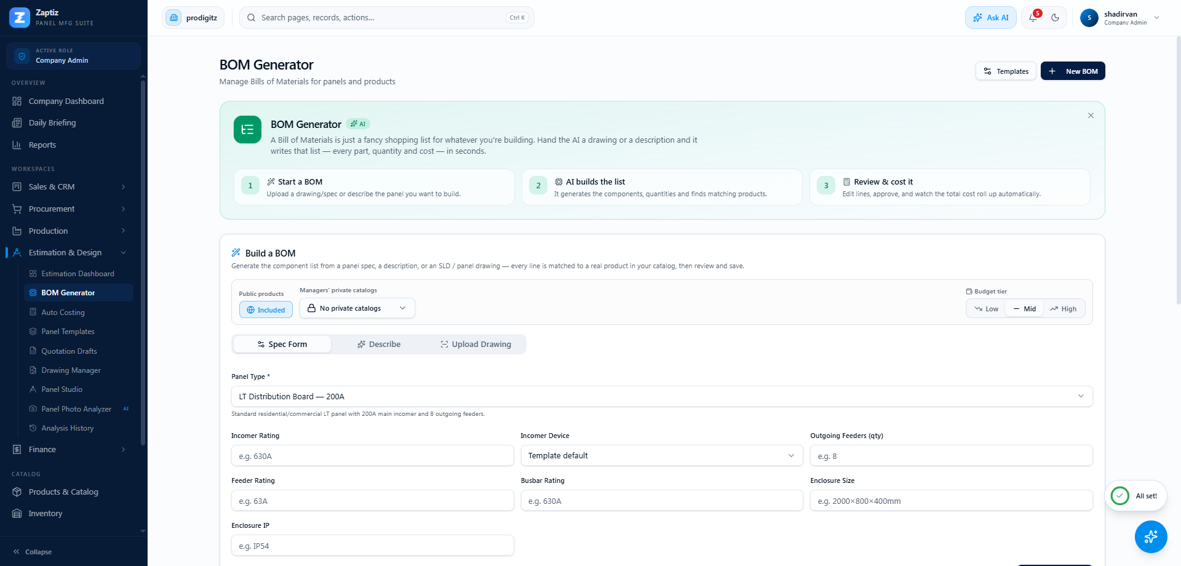
Task: Open the Panel Type dropdown
Action: [x=662, y=397]
